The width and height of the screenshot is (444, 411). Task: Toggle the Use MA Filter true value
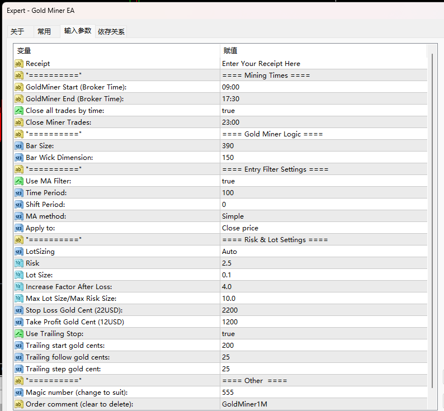pyautogui.click(x=324, y=181)
